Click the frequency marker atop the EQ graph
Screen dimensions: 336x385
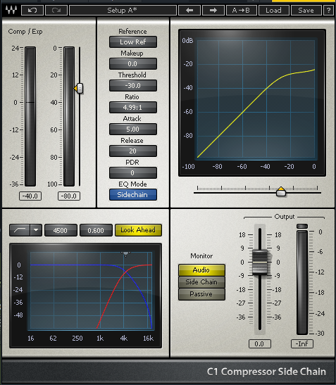click(125, 253)
